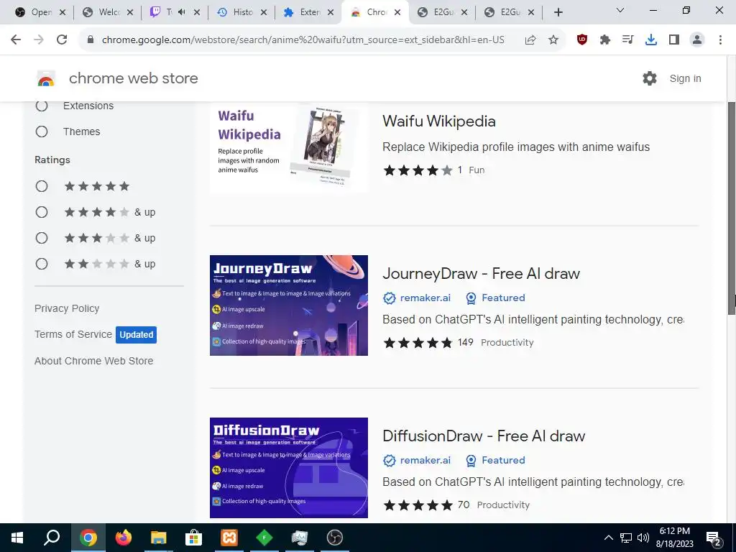Filter by three stars & up
This screenshot has height=552, width=736.
[x=42, y=238]
